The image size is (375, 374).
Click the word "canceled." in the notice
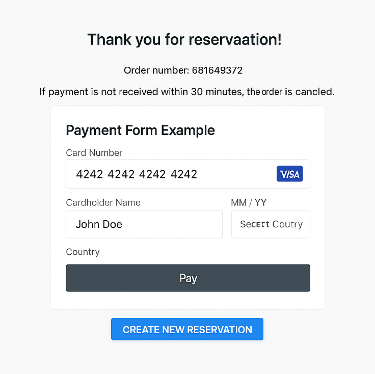click(315, 92)
